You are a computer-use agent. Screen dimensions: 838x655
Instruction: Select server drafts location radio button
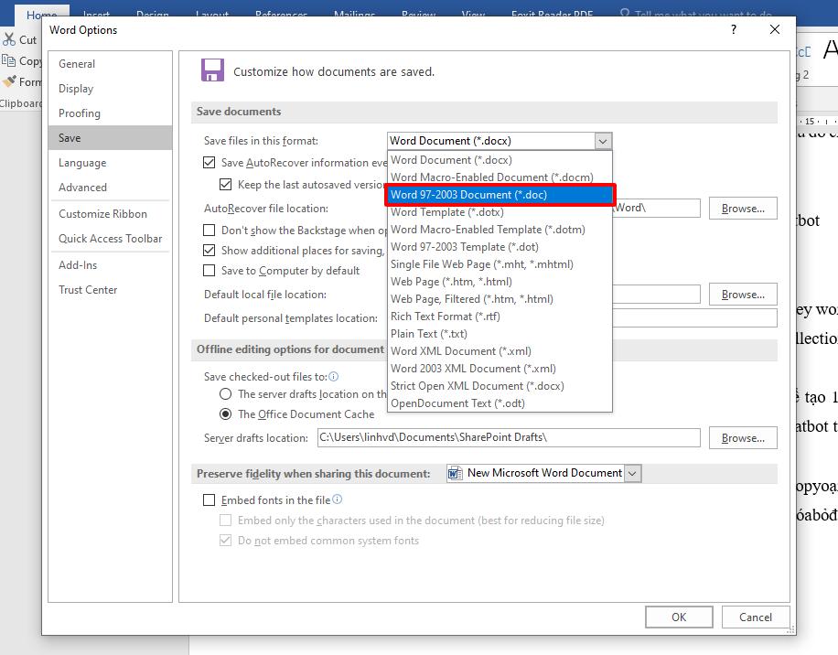pos(226,393)
